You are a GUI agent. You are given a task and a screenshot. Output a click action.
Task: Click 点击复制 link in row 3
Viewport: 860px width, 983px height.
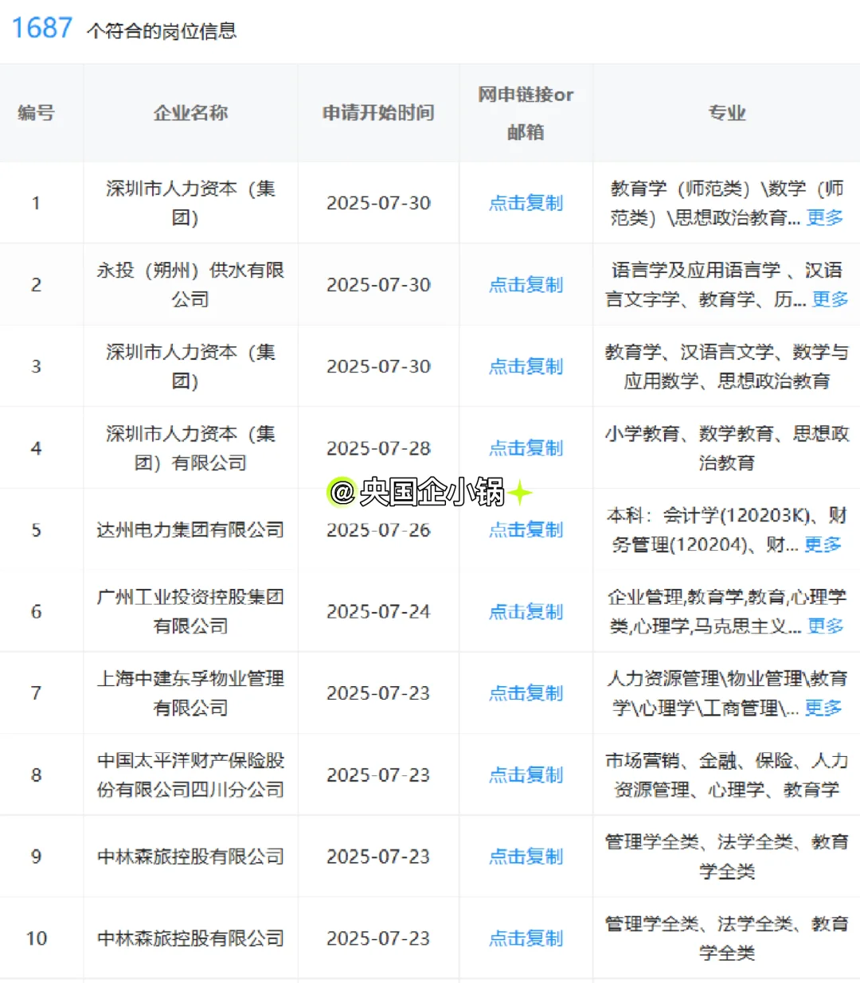pos(526,366)
